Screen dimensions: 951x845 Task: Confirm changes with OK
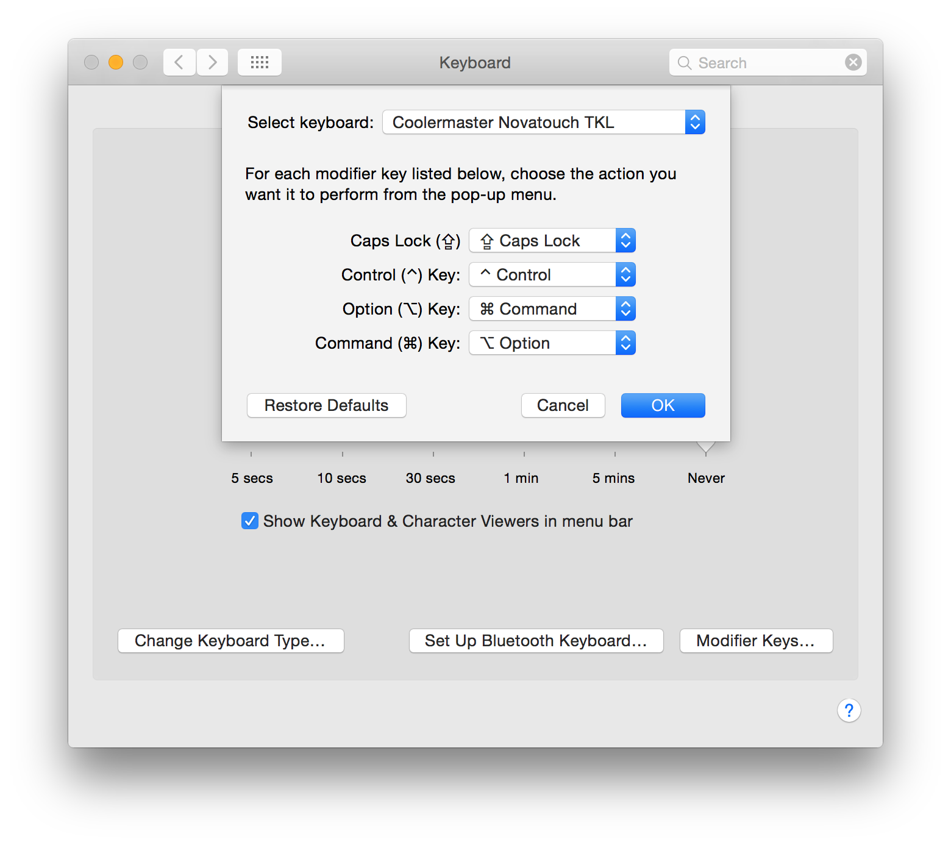(x=662, y=405)
